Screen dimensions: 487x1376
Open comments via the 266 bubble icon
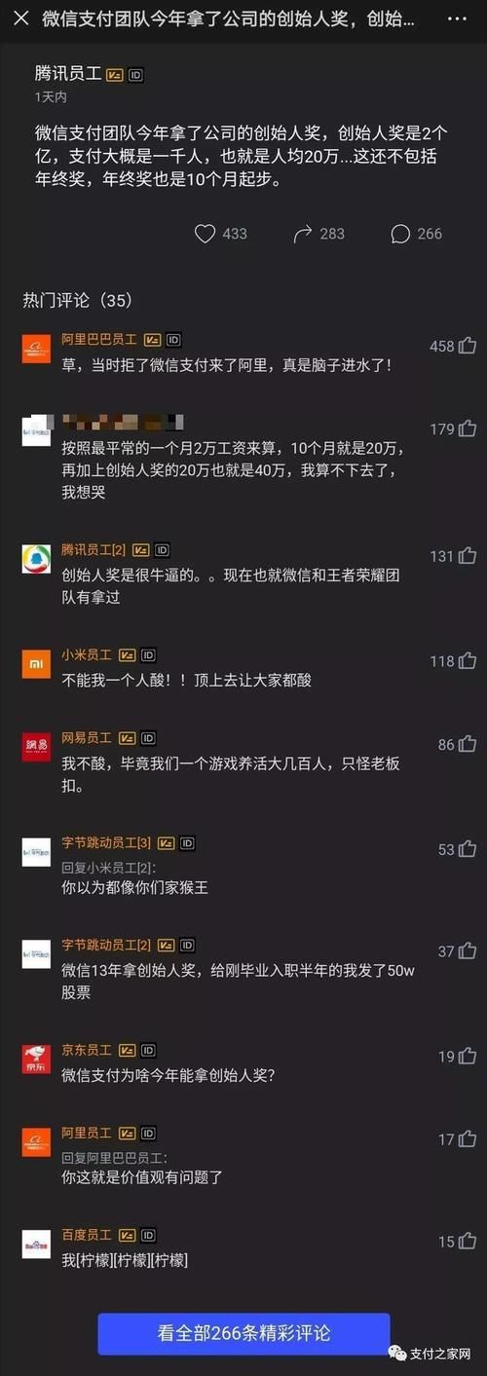399,234
